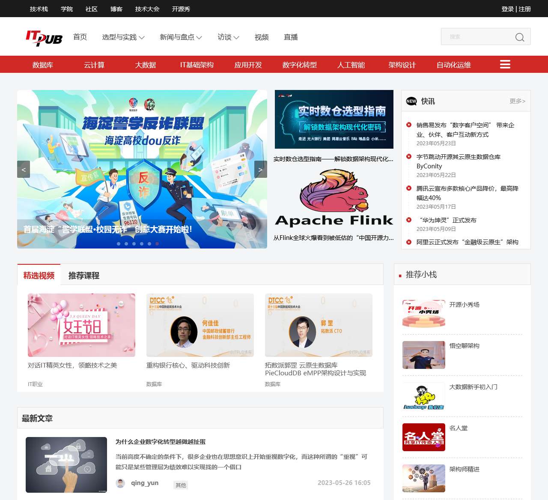Click the qing_yun author name

coord(145,483)
